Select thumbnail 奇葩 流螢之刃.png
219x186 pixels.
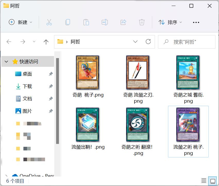tap(138, 72)
